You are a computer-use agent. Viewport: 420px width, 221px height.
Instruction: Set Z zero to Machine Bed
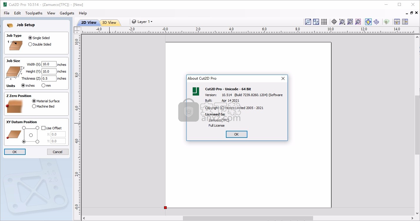click(x=43, y=106)
